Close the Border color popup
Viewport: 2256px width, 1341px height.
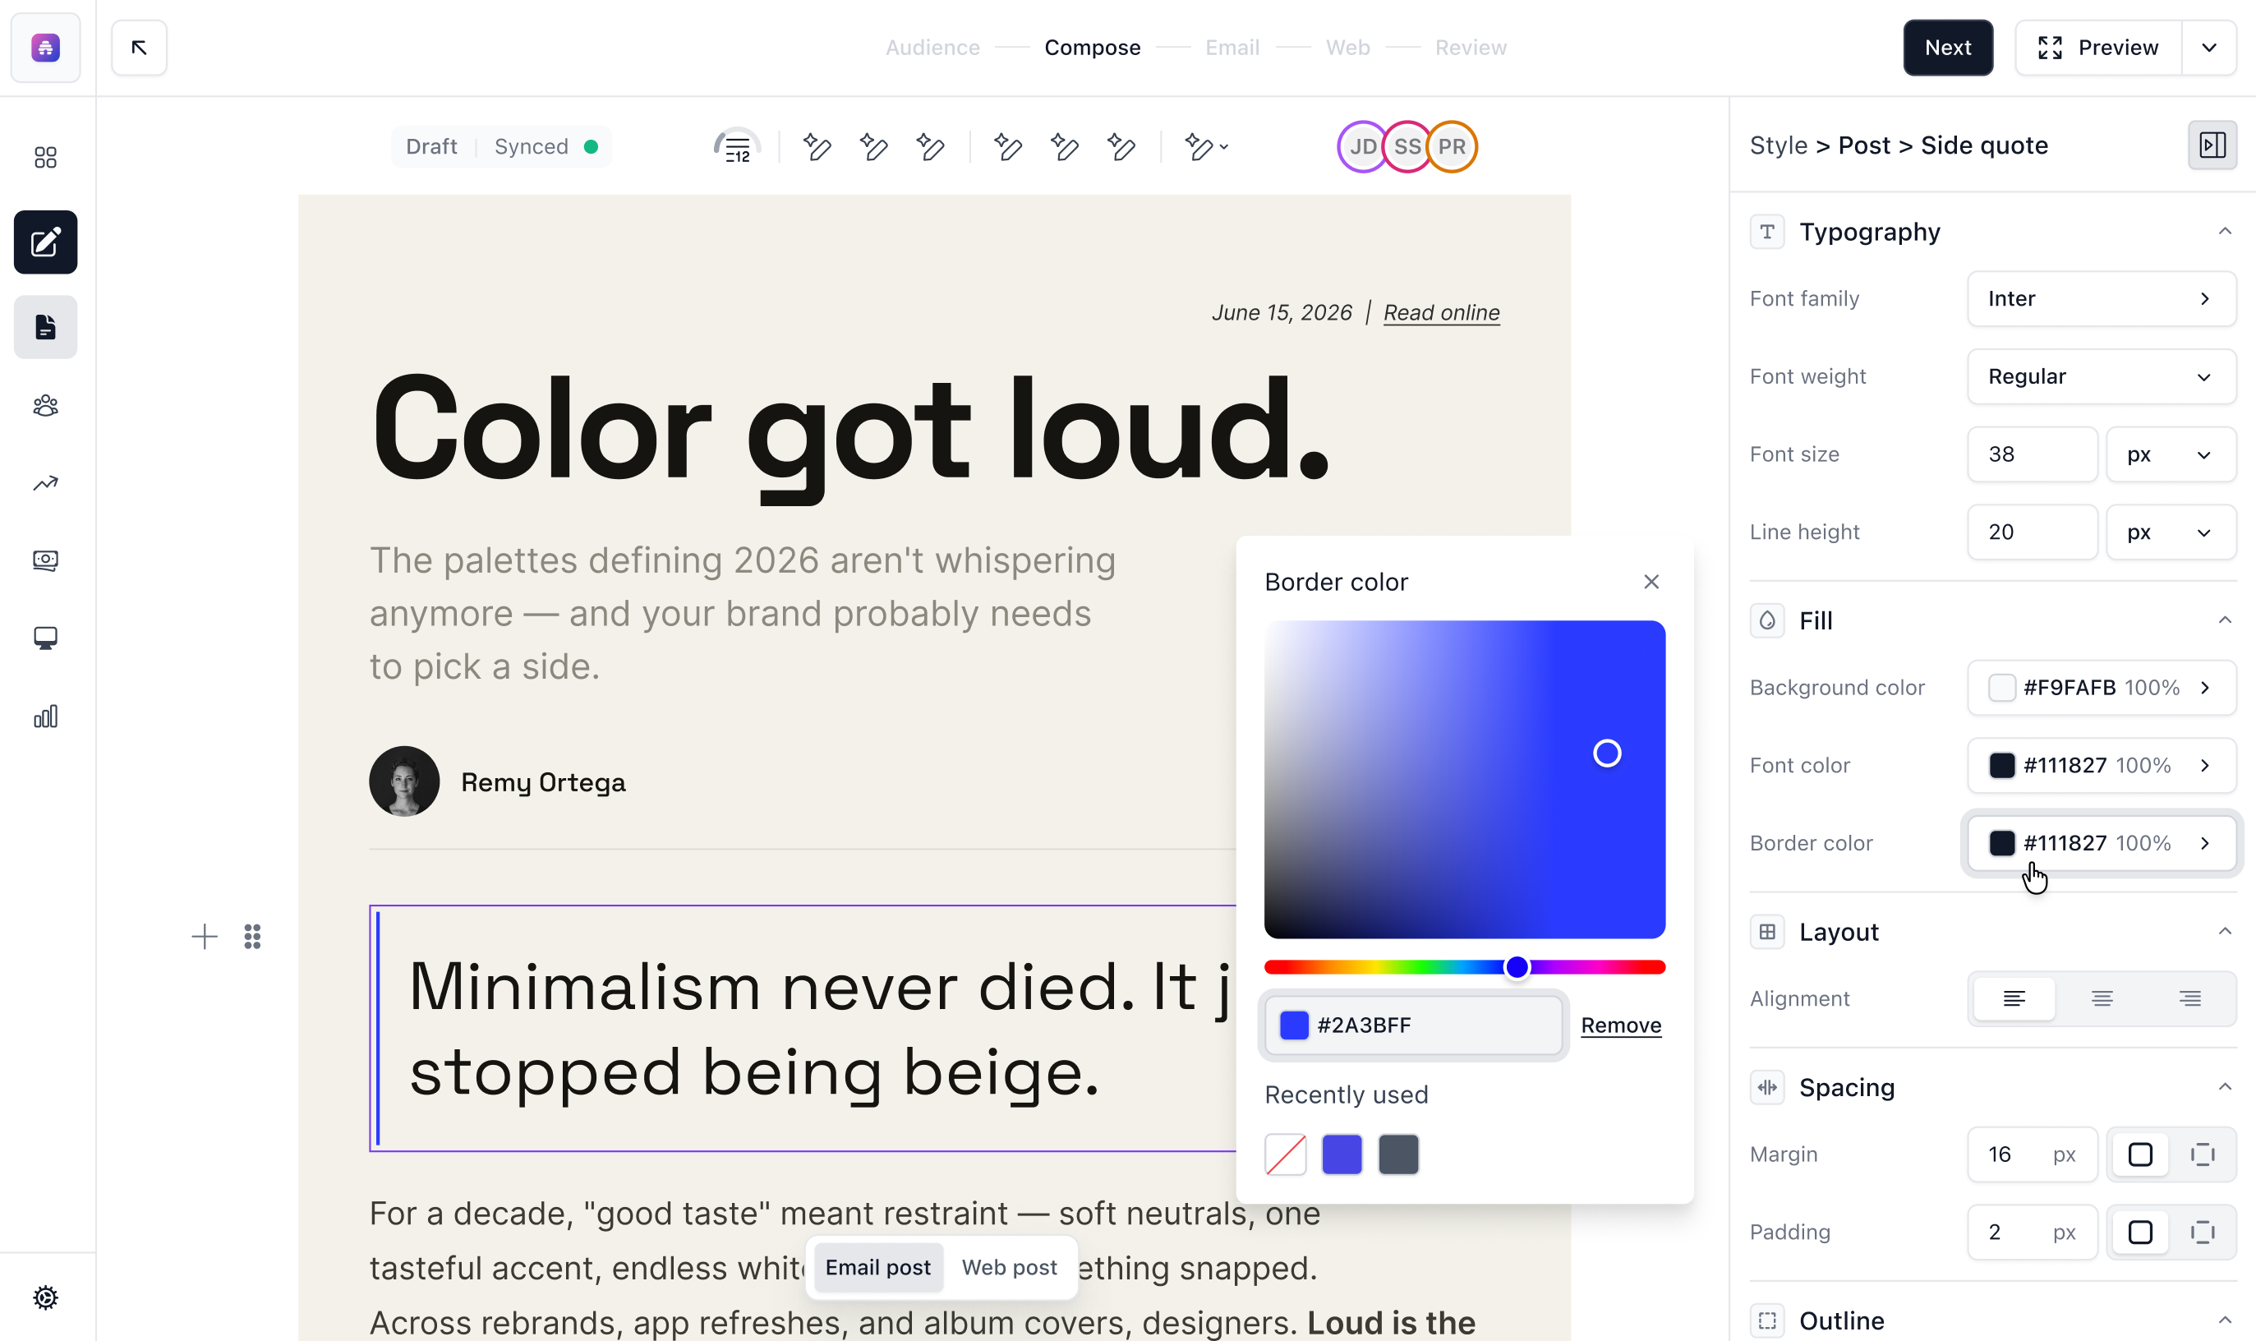coord(1651,582)
